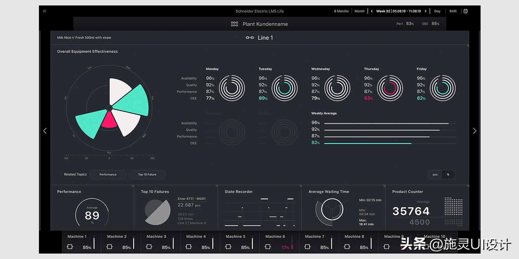Screen dimensions: 519x259
Task: Open Error 4711 - M001 failure entry
Action: pos(191,199)
